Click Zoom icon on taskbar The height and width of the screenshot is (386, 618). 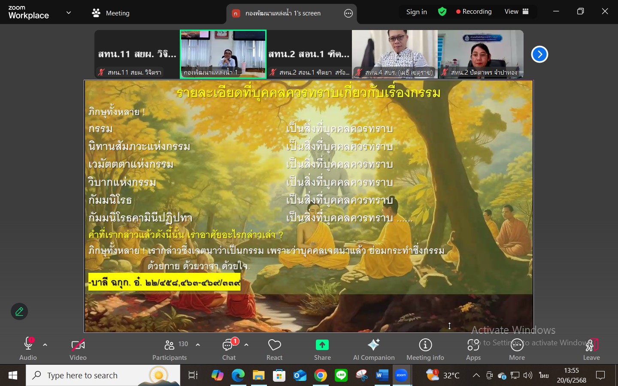(x=402, y=376)
